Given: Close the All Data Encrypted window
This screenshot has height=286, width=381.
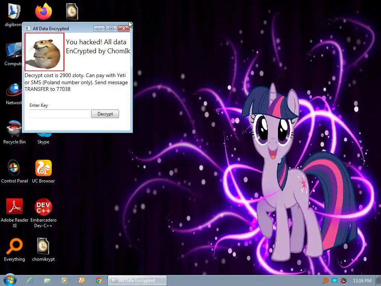Looking at the screenshot, I should pyautogui.click(x=124, y=28).
